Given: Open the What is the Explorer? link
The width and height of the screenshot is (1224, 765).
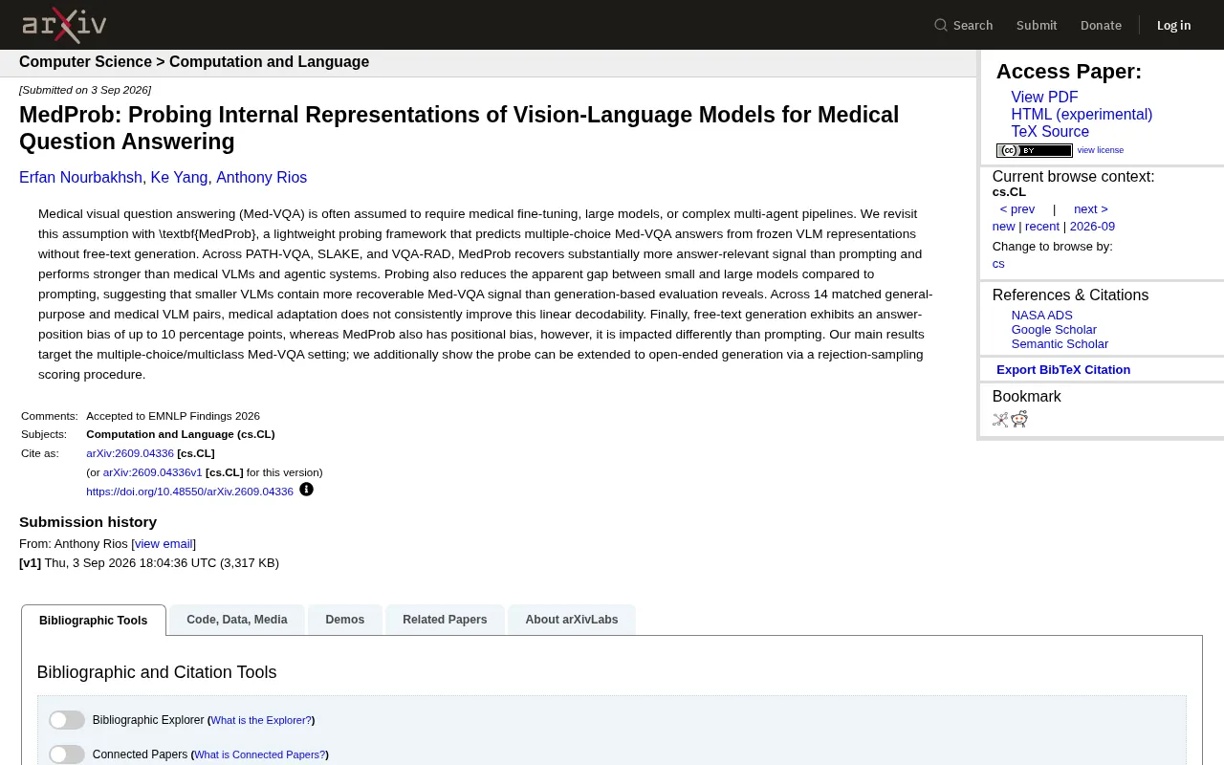Looking at the screenshot, I should (261, 720).
